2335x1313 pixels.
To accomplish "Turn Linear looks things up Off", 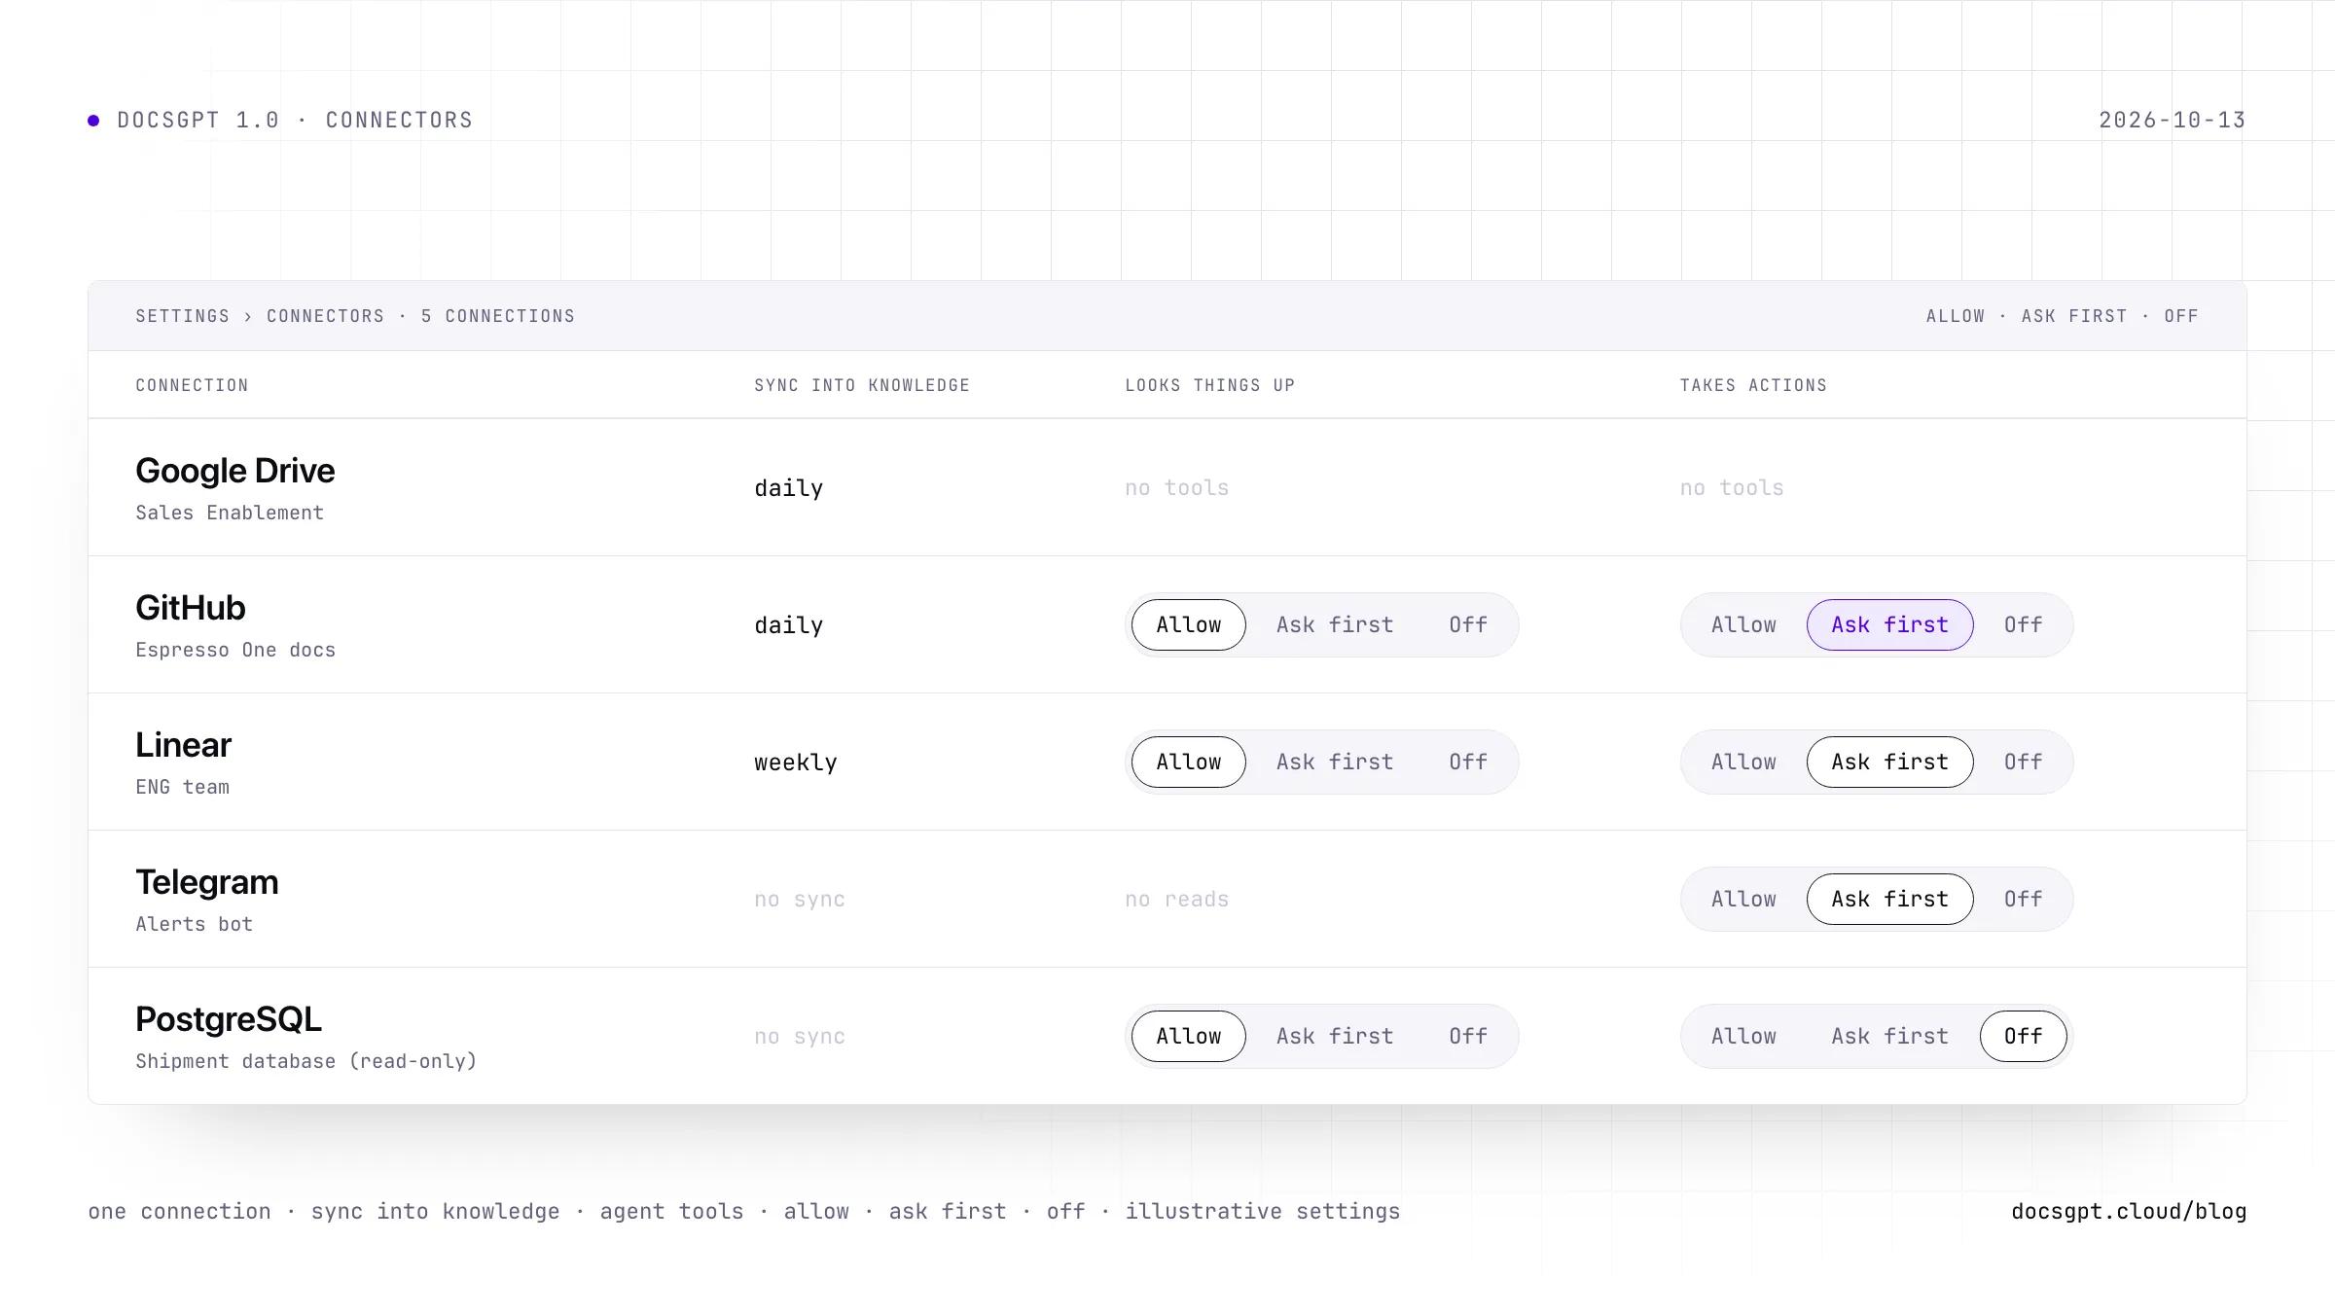I will tap(1468, 762).
